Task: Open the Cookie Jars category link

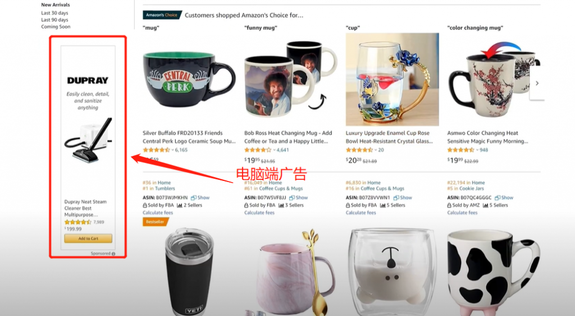Action: (x=472, y=188)
